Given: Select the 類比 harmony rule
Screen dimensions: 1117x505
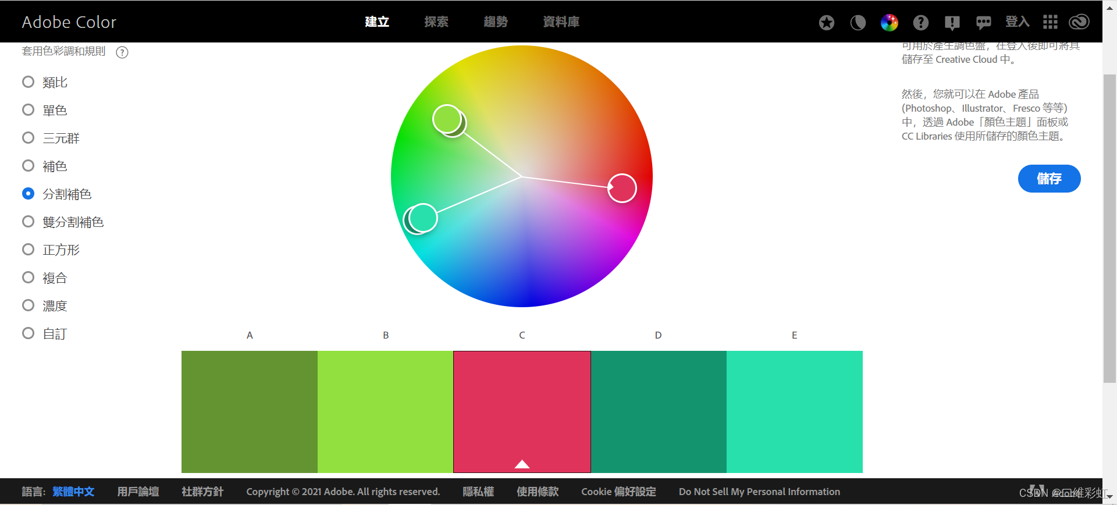Looking at the screenshot, I should 45,82.
